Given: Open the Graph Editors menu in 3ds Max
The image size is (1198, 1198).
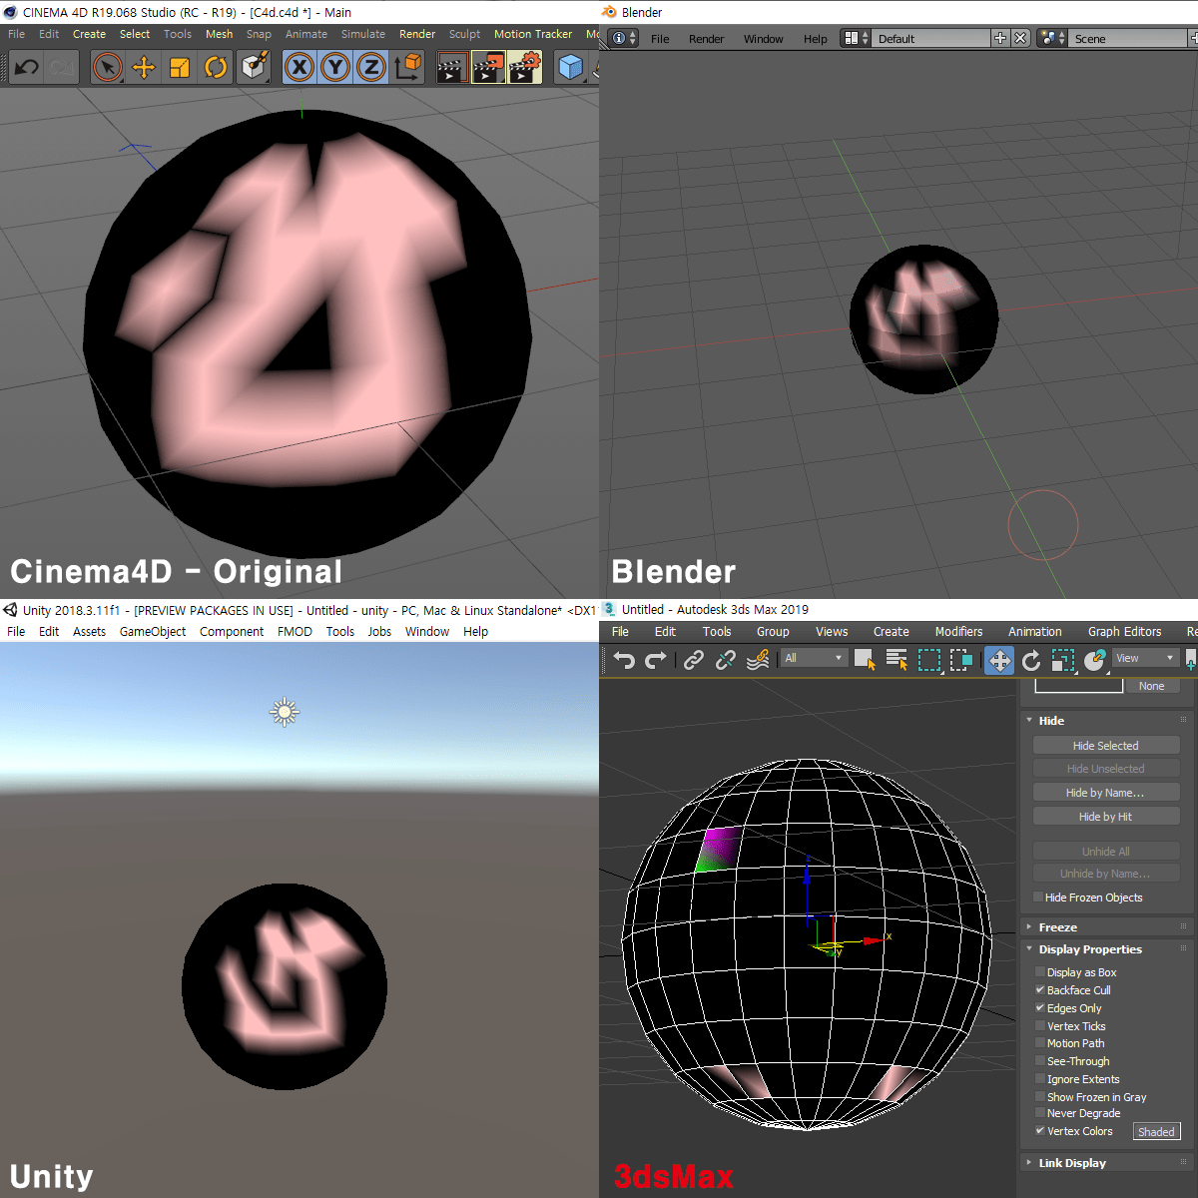Looking at the screenshot, I should tap(1124, 631).
